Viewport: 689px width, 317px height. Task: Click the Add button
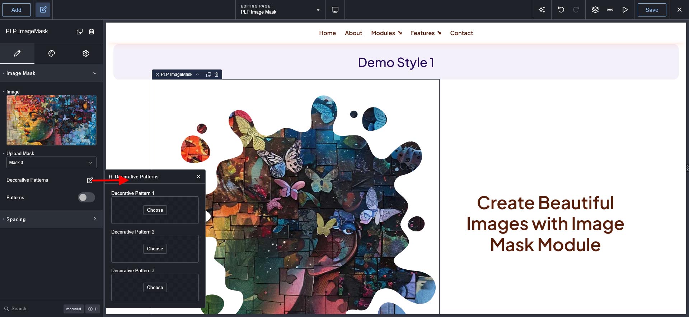pos(16,10)
